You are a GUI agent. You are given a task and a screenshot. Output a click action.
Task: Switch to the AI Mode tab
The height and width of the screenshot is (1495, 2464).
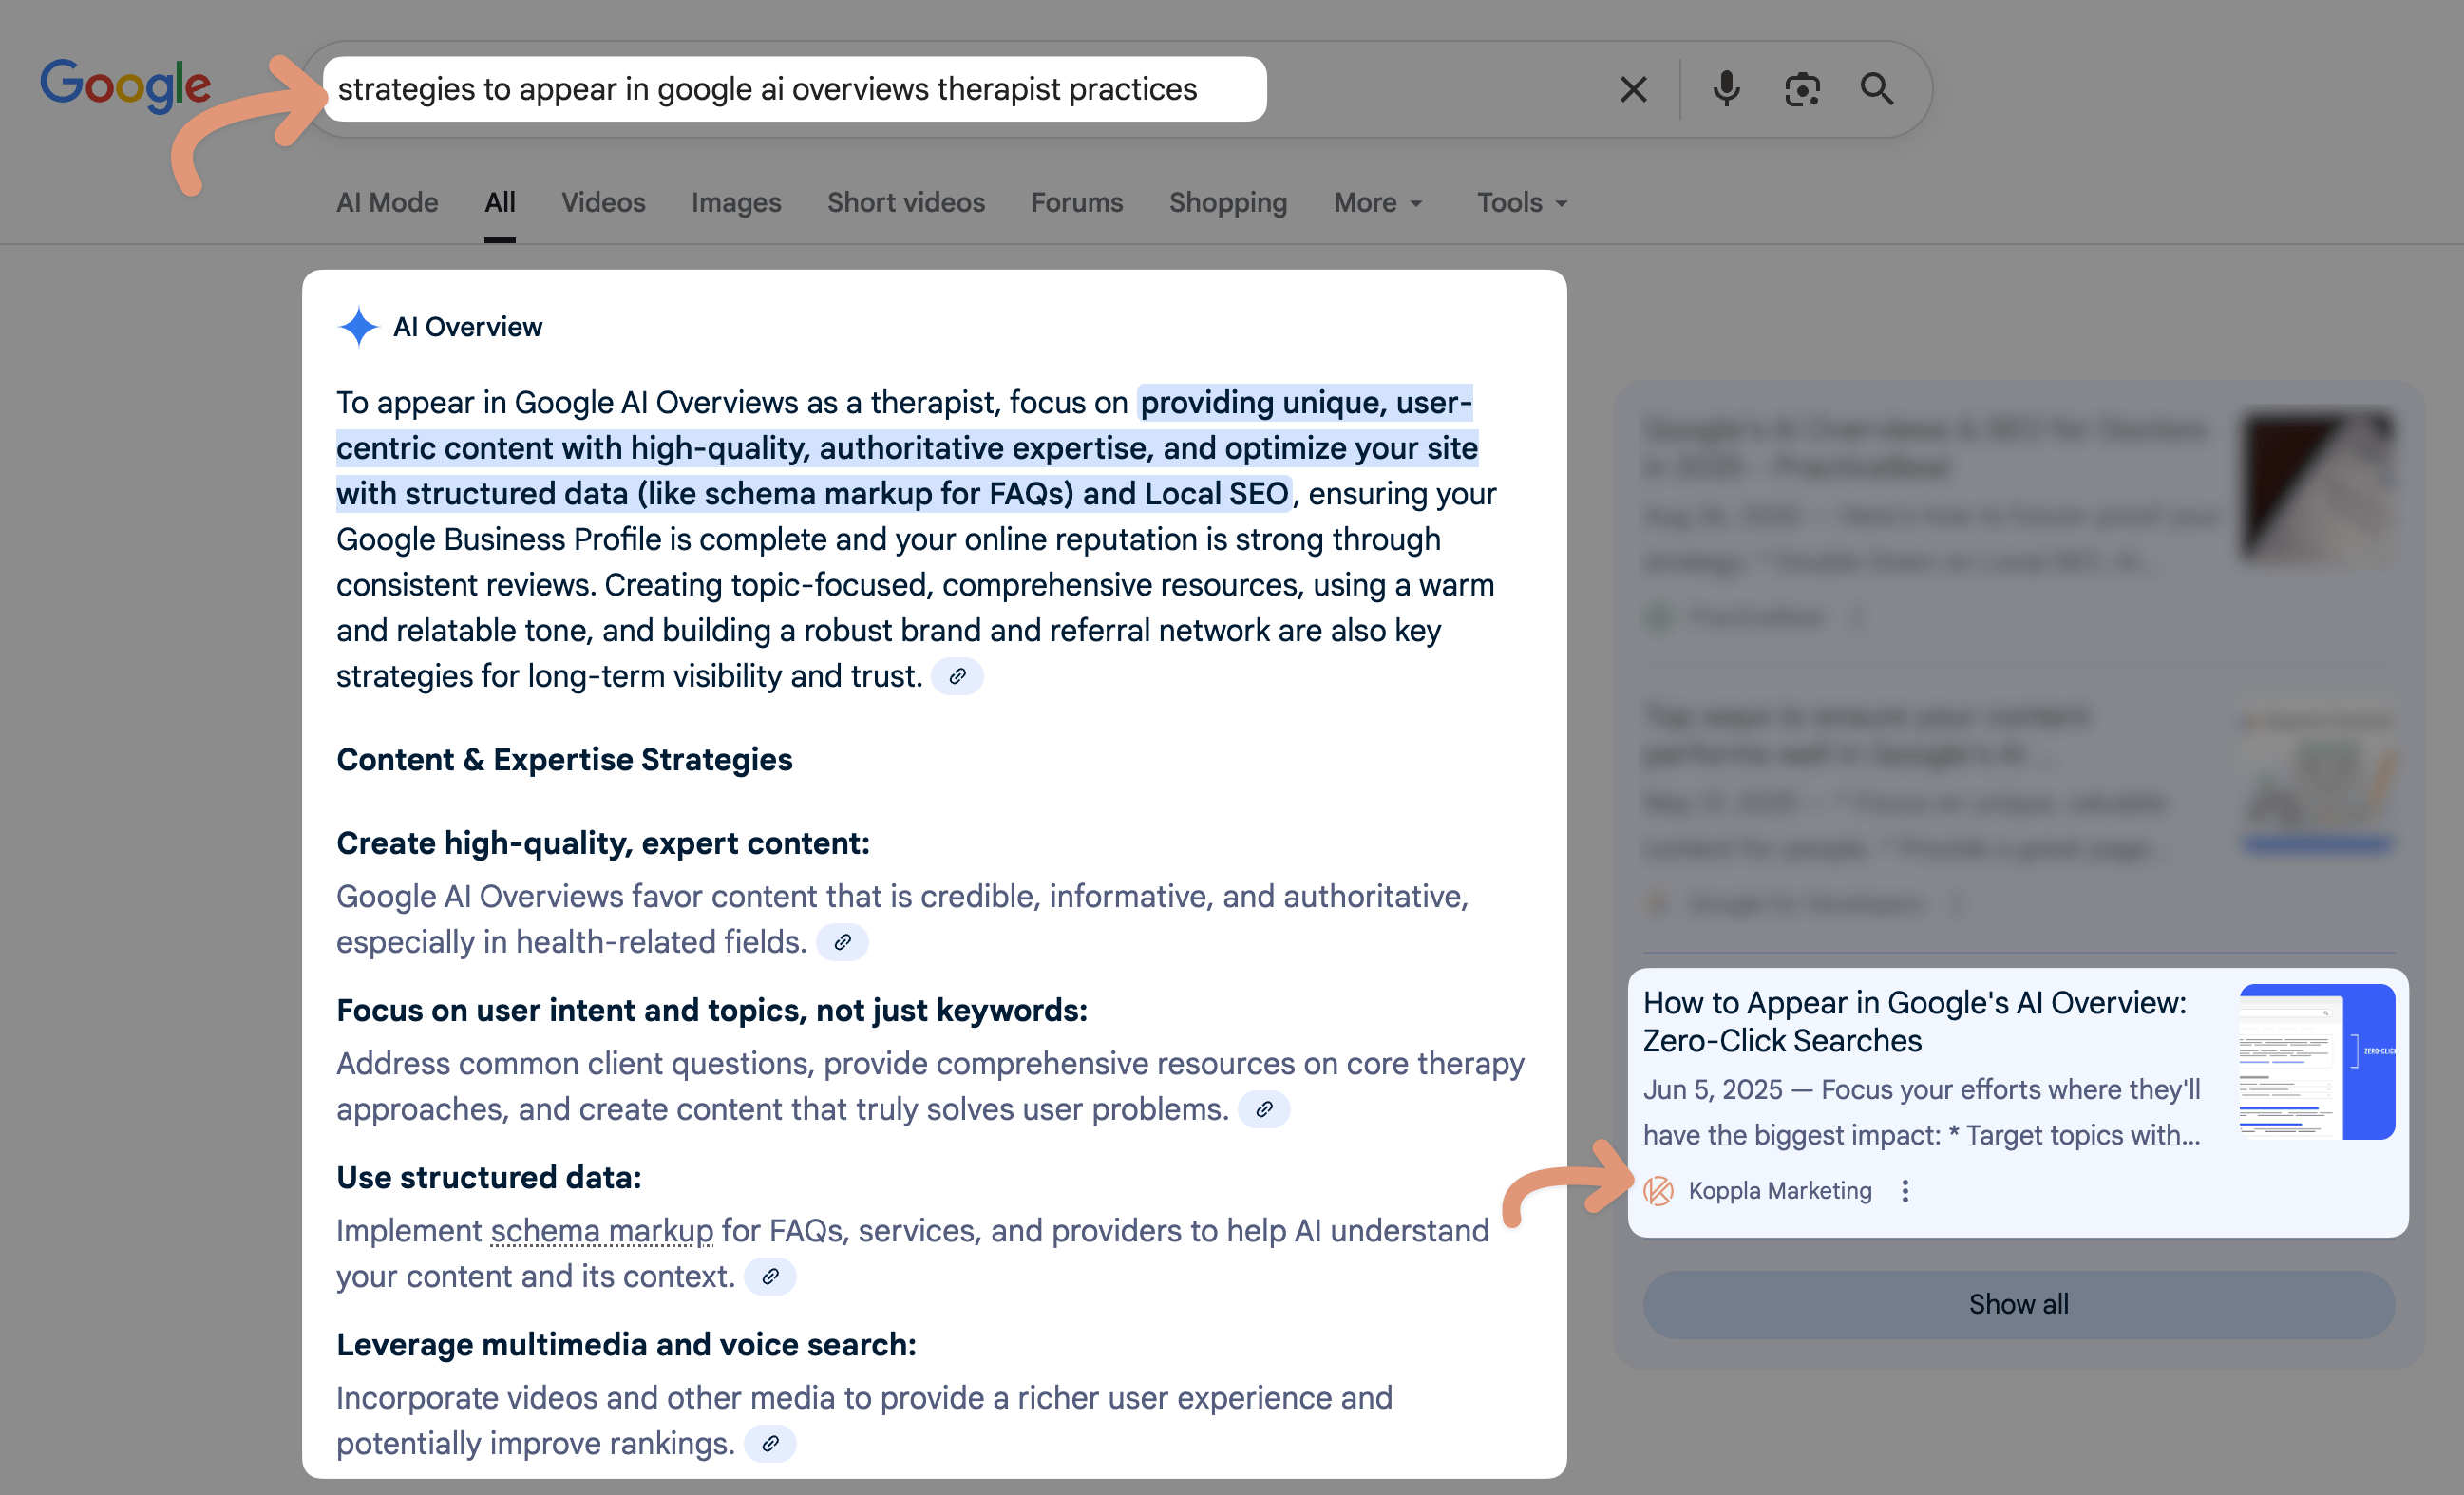(x=387, y=202)
